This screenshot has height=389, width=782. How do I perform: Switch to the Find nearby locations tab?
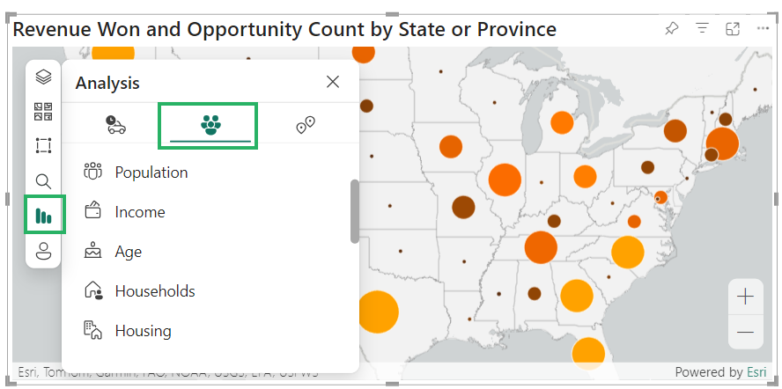point(306,125)
